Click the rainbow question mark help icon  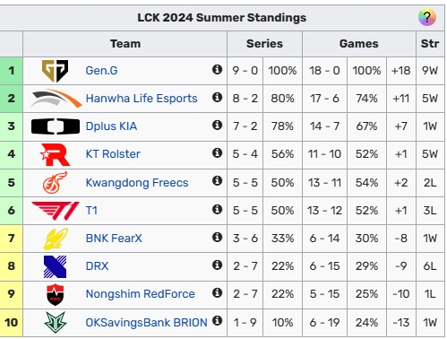[427, 17]
